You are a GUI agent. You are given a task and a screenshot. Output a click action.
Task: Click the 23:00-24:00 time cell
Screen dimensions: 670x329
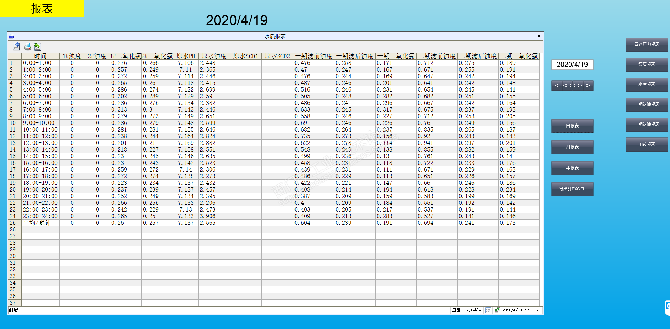tap(40, 216)
